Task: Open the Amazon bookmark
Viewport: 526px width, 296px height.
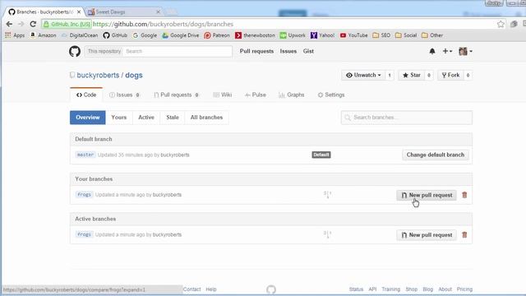Action: [43, 35]
